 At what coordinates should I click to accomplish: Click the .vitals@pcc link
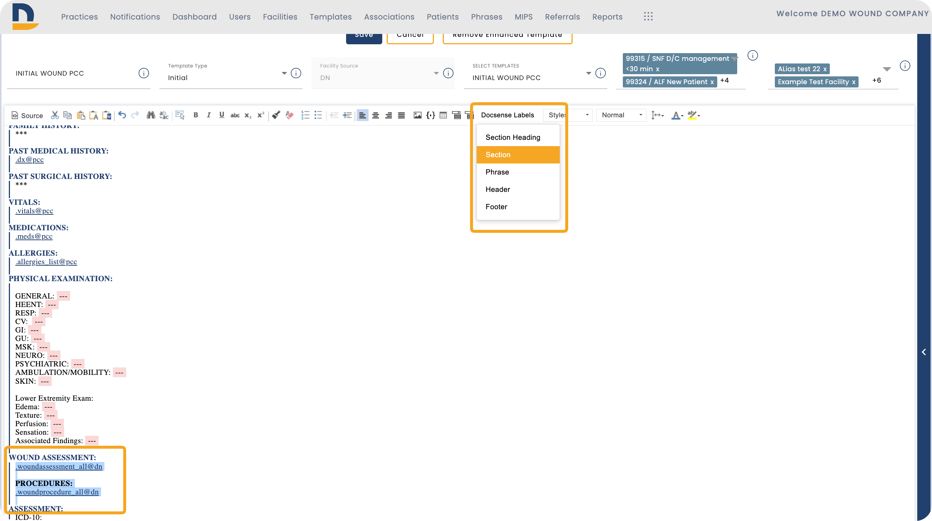pyautogui.click(x=34, y=211)
